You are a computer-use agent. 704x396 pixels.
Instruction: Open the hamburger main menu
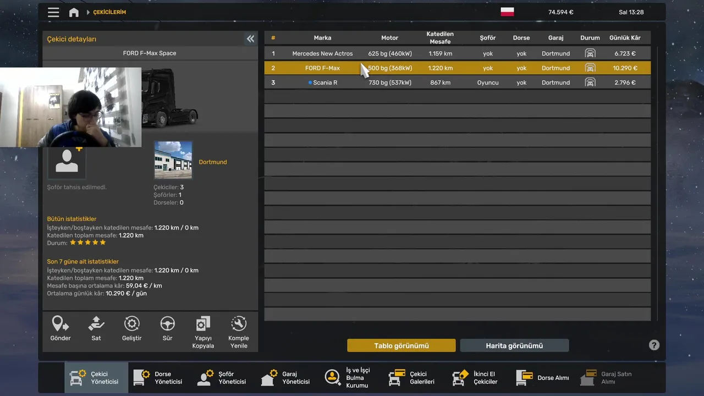tap(53, 12)
